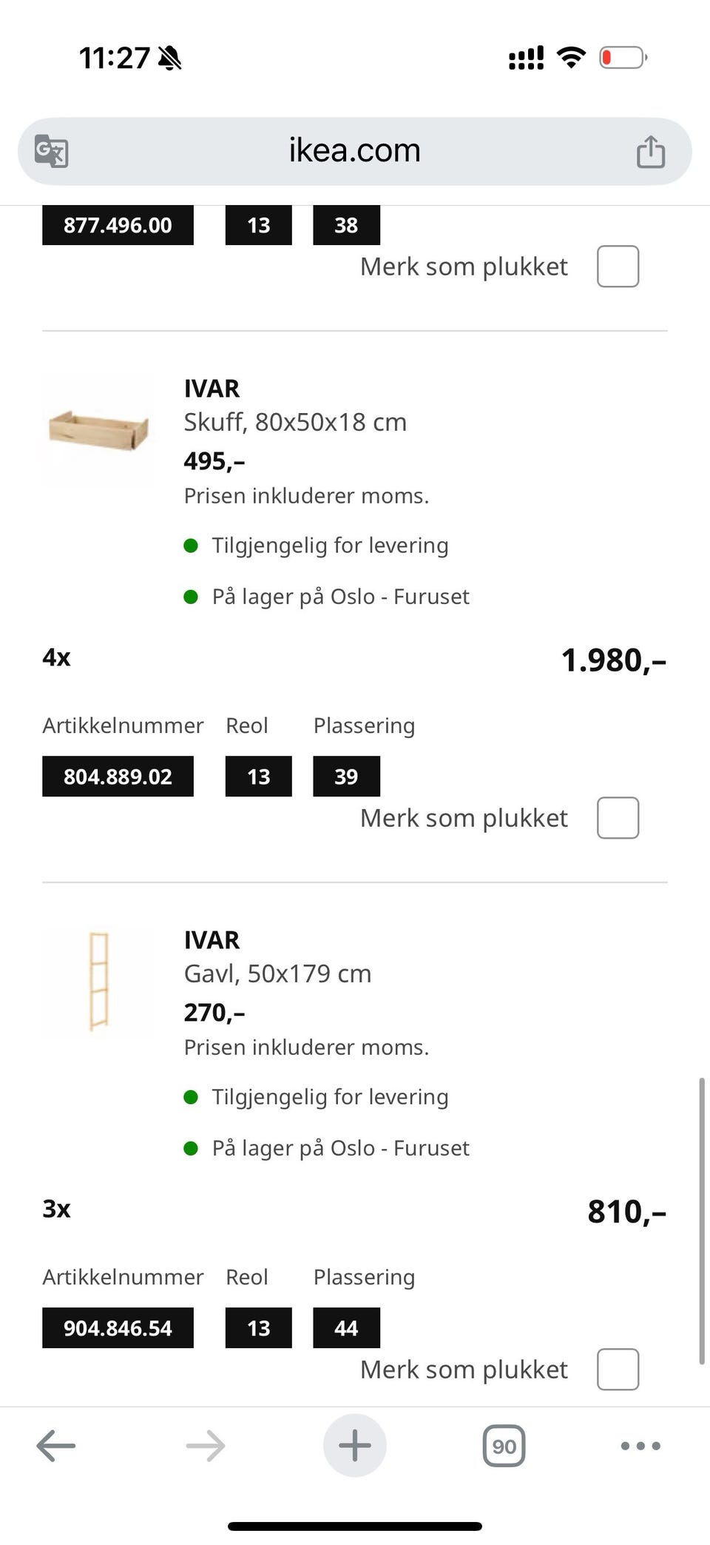710x1545 pixels.
Task: Go back with the left arrow
Action: point(56,1445)
